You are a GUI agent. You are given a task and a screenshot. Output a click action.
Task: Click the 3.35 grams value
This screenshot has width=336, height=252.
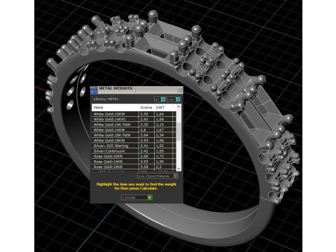[x=144, y=125]
